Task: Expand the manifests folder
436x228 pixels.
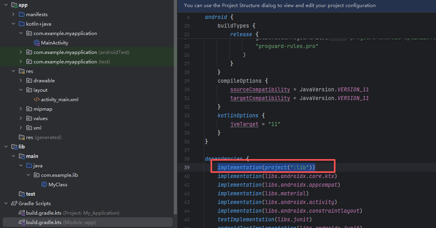Action: tap(13, 15)
